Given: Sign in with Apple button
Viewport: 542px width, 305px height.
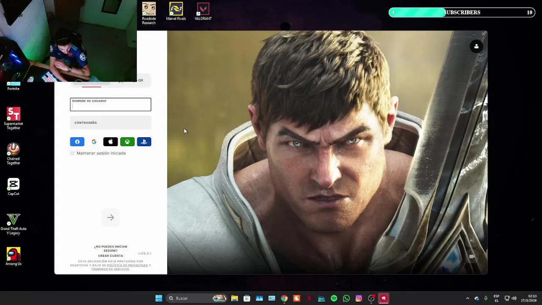Looking at the screenshot, I should 111,142.
